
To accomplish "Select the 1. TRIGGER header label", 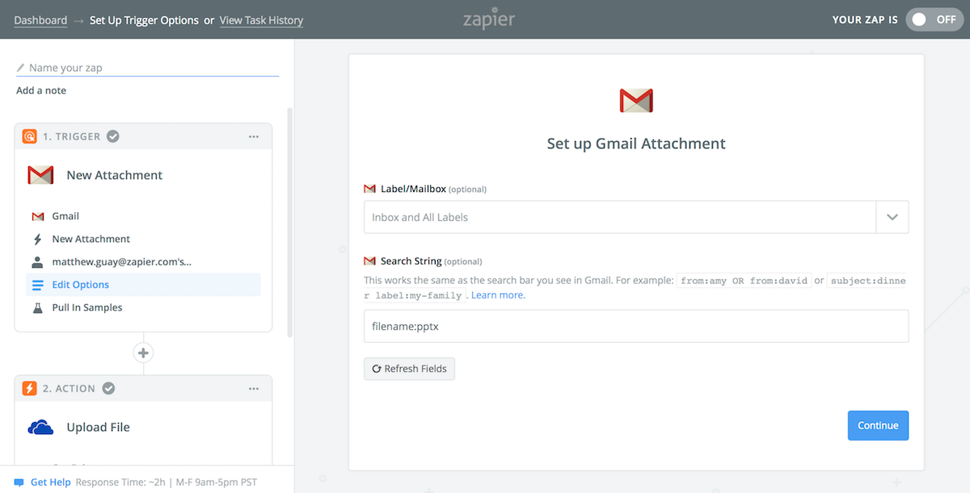I will pos(72,136).
